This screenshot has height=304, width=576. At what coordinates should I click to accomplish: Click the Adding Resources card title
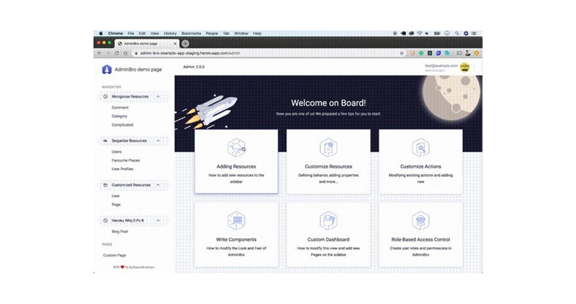coord(236,167)
